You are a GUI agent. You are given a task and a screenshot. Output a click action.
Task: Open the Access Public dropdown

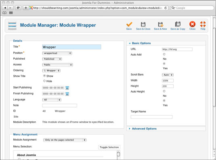(x=57, y=65)
